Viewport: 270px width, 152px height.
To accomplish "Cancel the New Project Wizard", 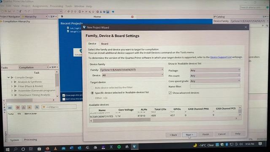I will [222, 134].
